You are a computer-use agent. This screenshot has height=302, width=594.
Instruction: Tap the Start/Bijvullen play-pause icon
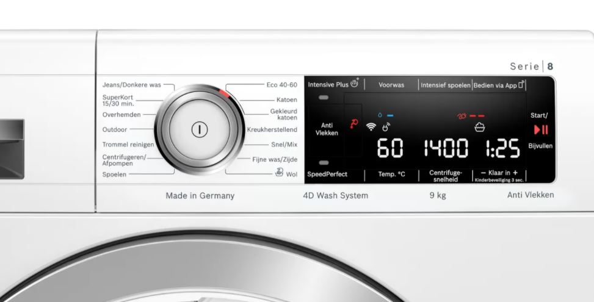pyautogui.click(x=541, y=130)
